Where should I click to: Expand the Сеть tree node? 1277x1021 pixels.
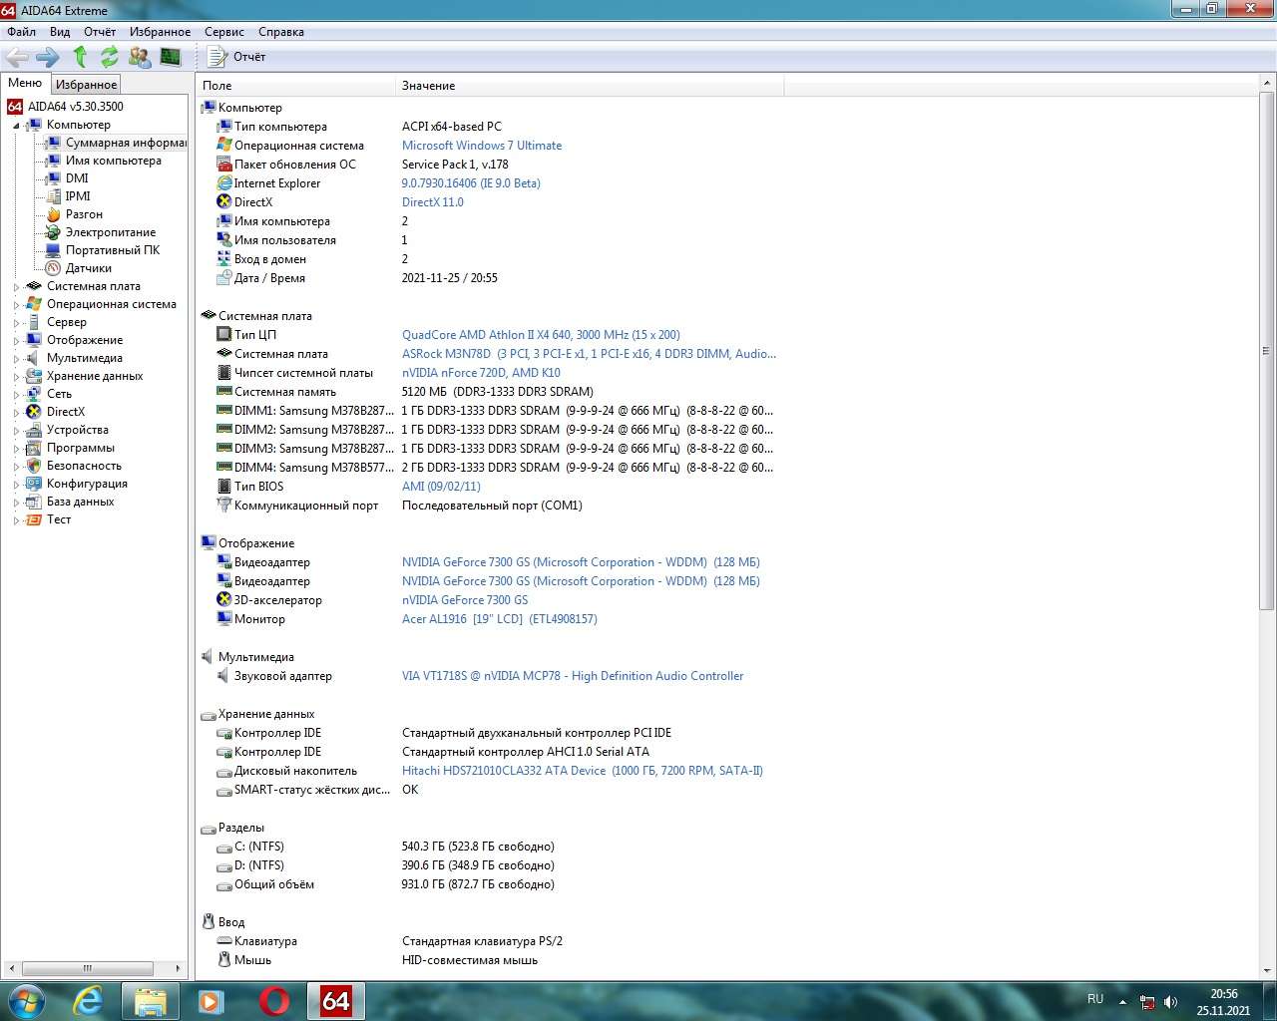pos(16,395)
